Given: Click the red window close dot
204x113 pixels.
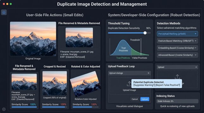Looking at the screenshot, I should (x=4, y=4).
